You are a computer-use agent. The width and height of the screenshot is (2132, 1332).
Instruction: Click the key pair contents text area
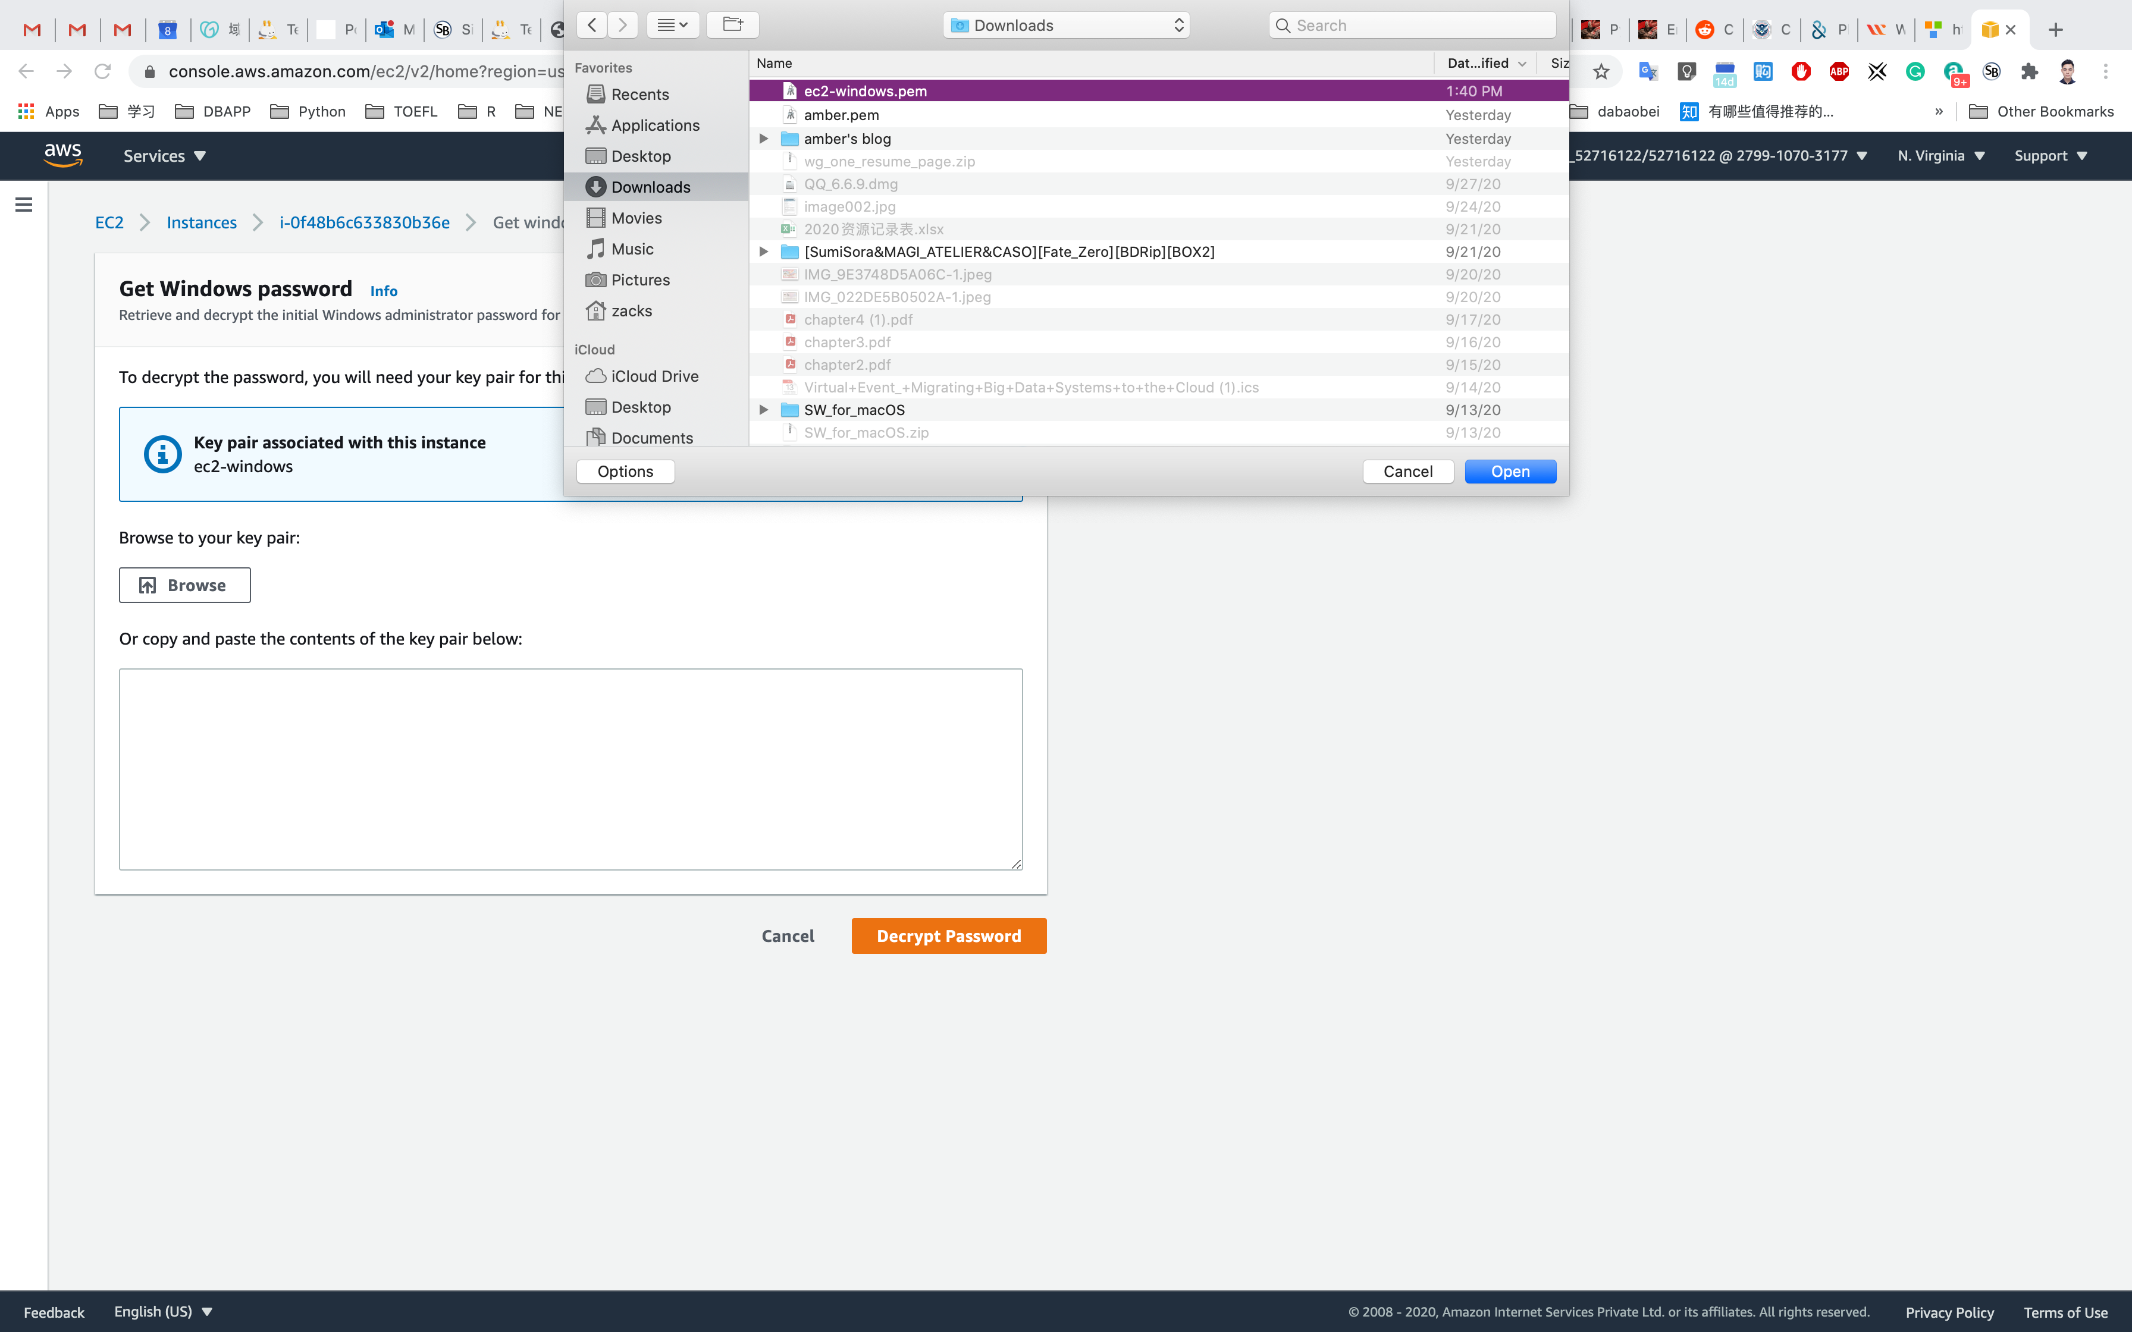point(571,768)
